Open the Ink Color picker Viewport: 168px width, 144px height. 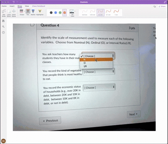[x=72, y=13]
